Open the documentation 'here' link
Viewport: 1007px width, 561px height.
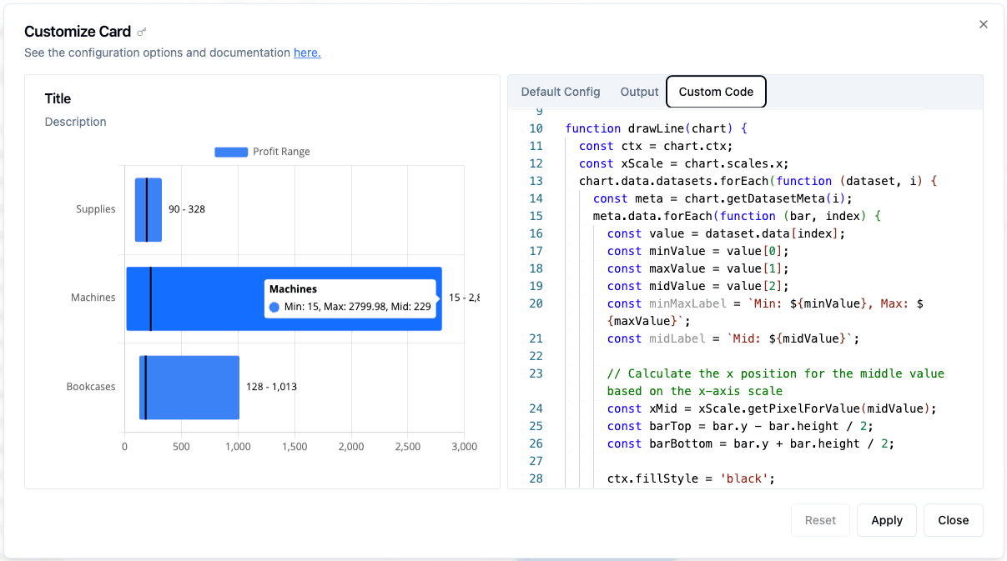307,53
